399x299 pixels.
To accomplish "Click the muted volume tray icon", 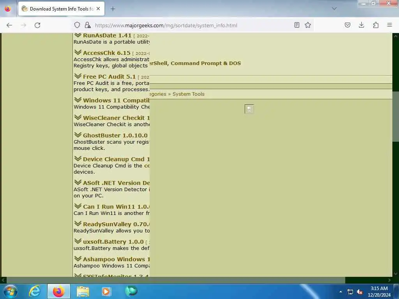I will [360, 292].
